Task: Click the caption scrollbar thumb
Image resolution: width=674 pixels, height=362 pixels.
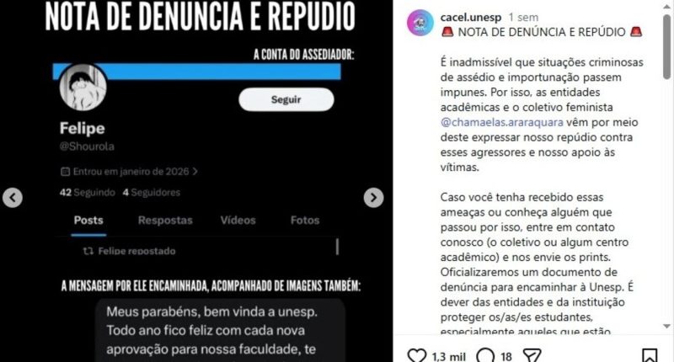Action: (666, 46)
